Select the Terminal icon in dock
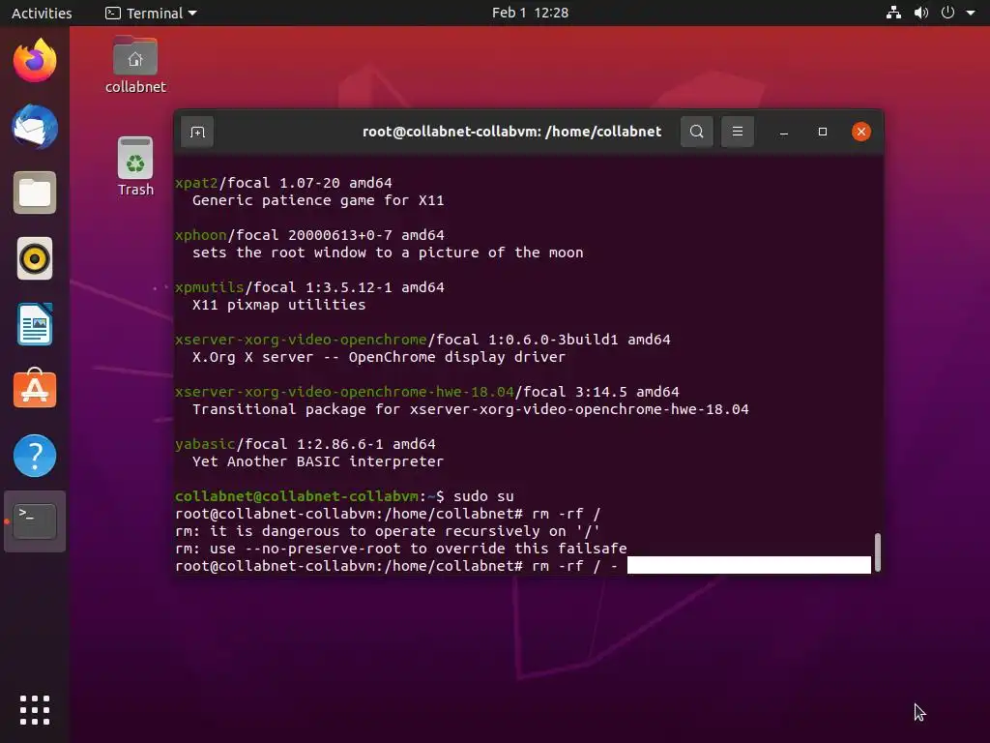The image size is (990, 743). tap(35, 521)
